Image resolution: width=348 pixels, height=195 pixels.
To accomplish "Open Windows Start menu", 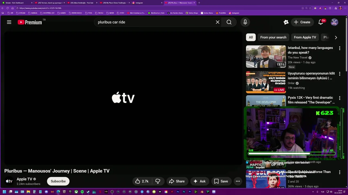I will tap(4, 192).
